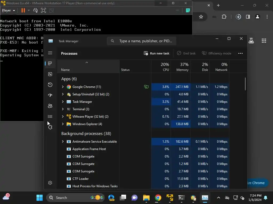Open VMware notes icon at toolbar right
This screenshot has height=204, width=273.
[x=188, y=10]
